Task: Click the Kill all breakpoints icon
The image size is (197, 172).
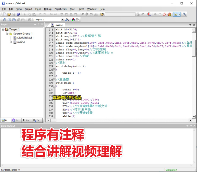Action: pos(169,14)
